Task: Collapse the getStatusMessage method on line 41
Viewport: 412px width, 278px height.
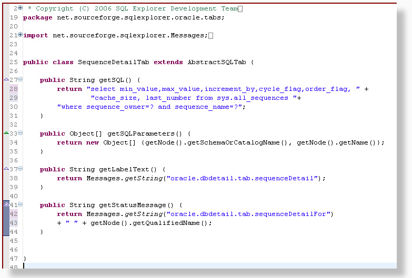Action: [x=20, y=204]
